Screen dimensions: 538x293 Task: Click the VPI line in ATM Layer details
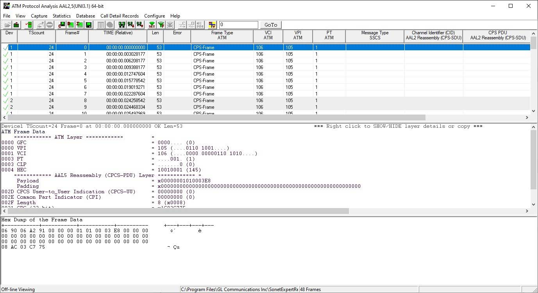pos(116,148)
